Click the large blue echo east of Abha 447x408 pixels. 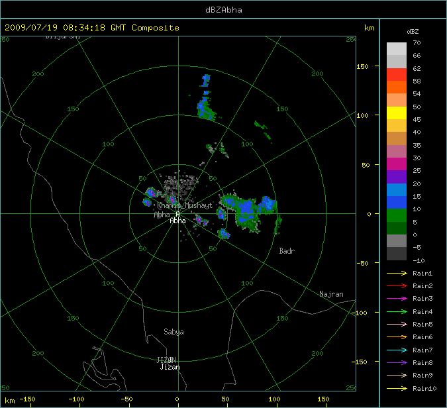(245, 211)
